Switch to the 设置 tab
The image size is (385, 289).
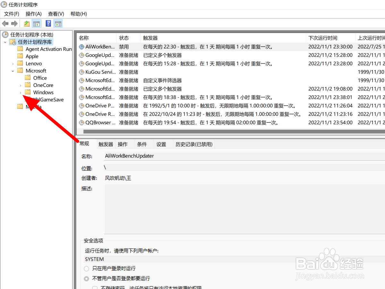[161, 144]
